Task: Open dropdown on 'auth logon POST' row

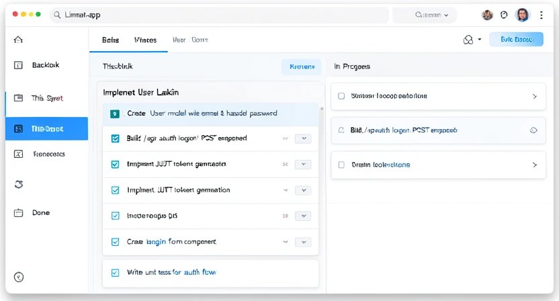Action: click(303, 138)
